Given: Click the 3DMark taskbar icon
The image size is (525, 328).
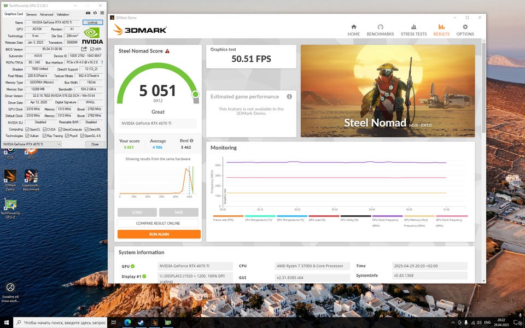Looking at the screenshot, I should [154, 323].
